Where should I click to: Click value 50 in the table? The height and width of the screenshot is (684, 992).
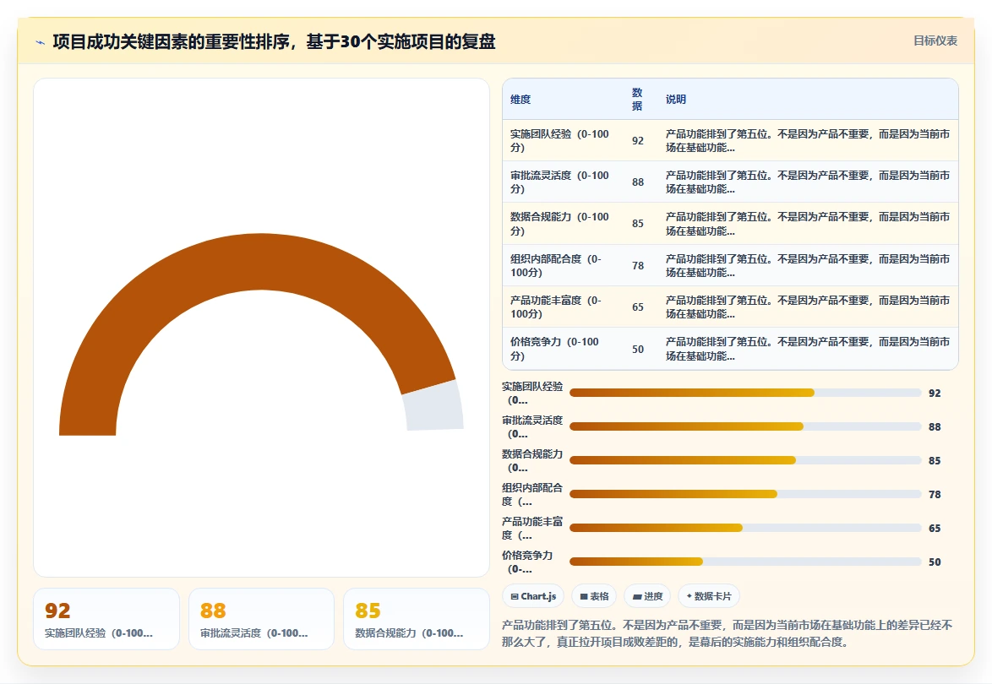click(x=638, y=350)
